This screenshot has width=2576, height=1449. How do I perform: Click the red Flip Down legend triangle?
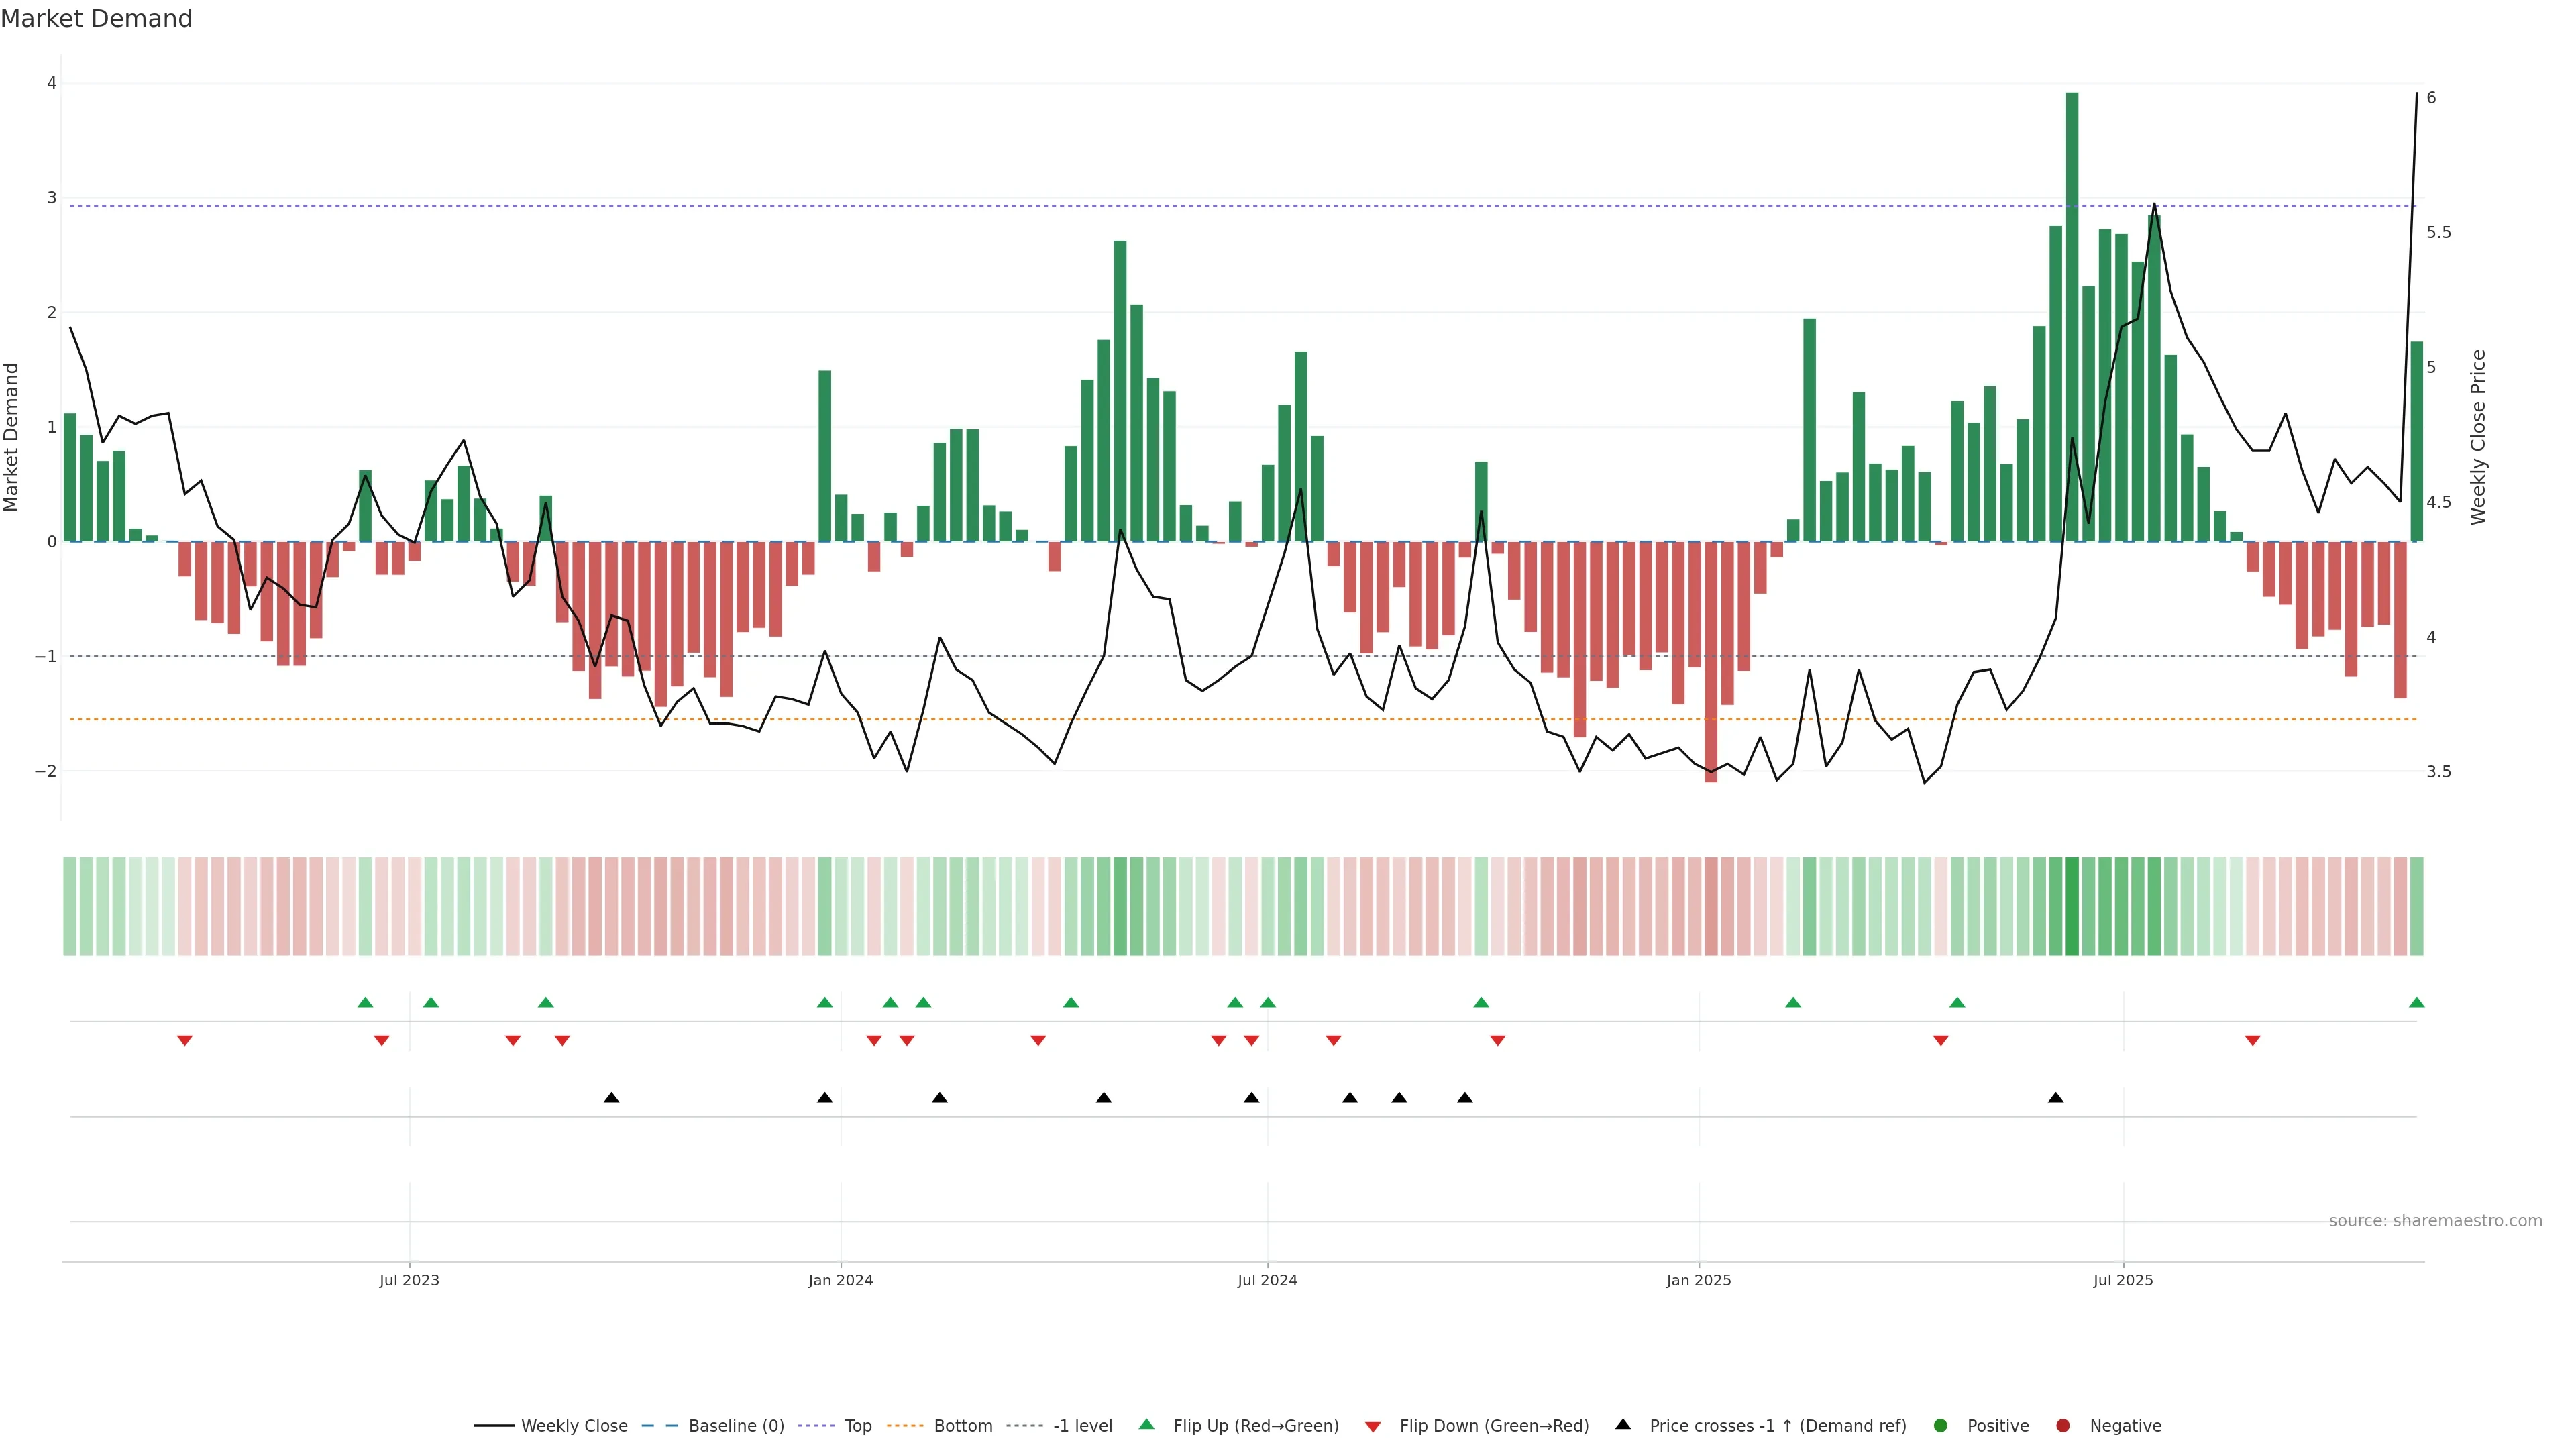click(x=1373, y=1427)
